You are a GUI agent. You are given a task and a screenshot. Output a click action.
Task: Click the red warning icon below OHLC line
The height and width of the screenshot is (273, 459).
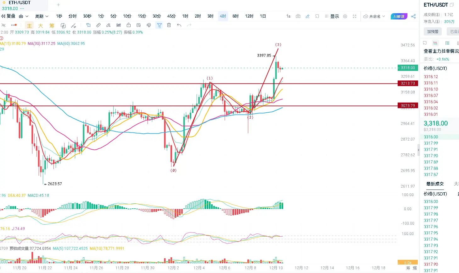(2, 38)
